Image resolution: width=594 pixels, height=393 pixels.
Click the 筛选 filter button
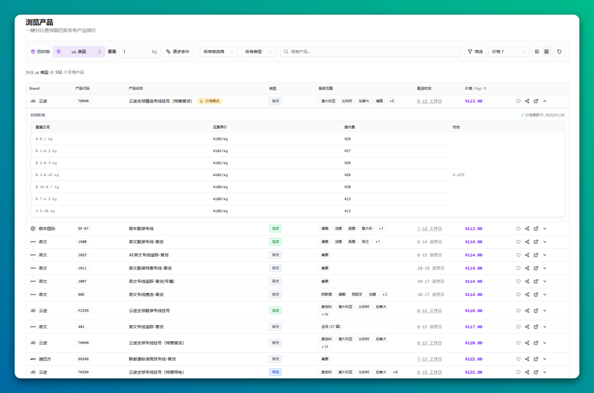475,52
